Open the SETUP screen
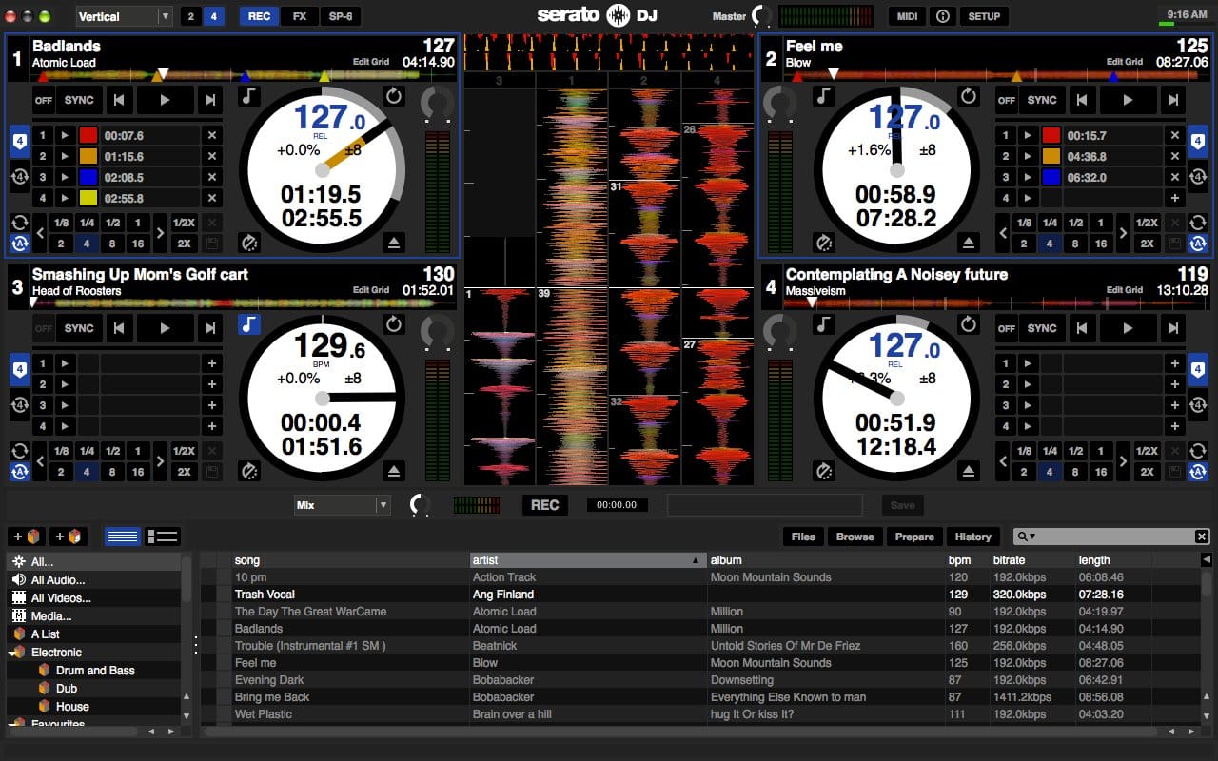The width and height of the screenshot is (1218, 761). [984, 16]
